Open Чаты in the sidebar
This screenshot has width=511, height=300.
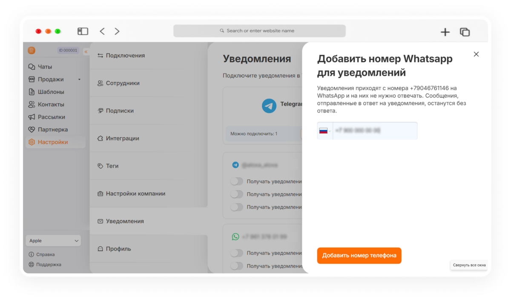[x=45, y=67]
